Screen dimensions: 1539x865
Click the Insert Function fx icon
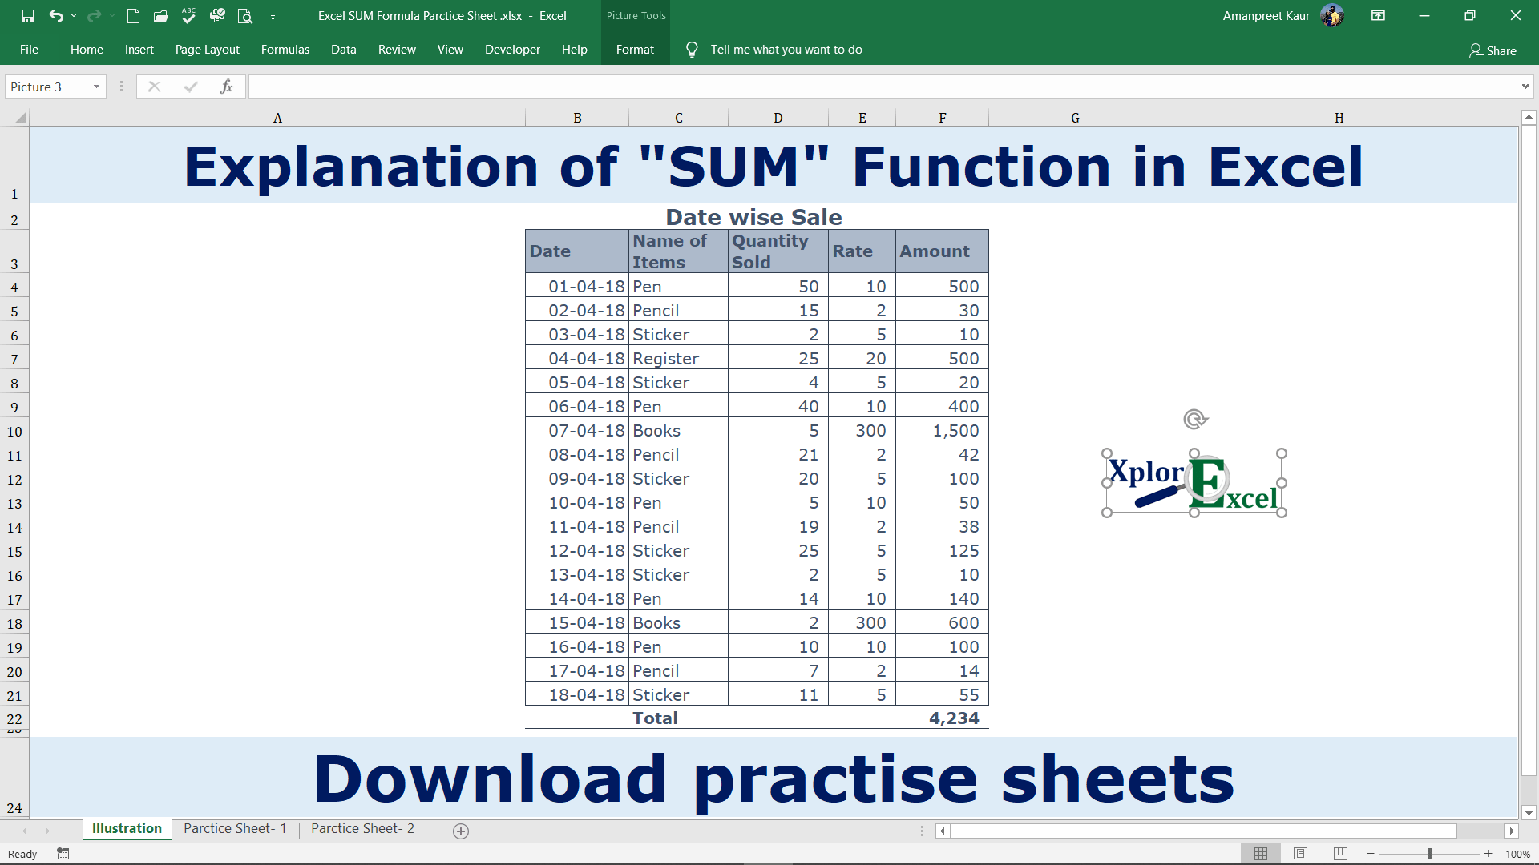(227, 86)
